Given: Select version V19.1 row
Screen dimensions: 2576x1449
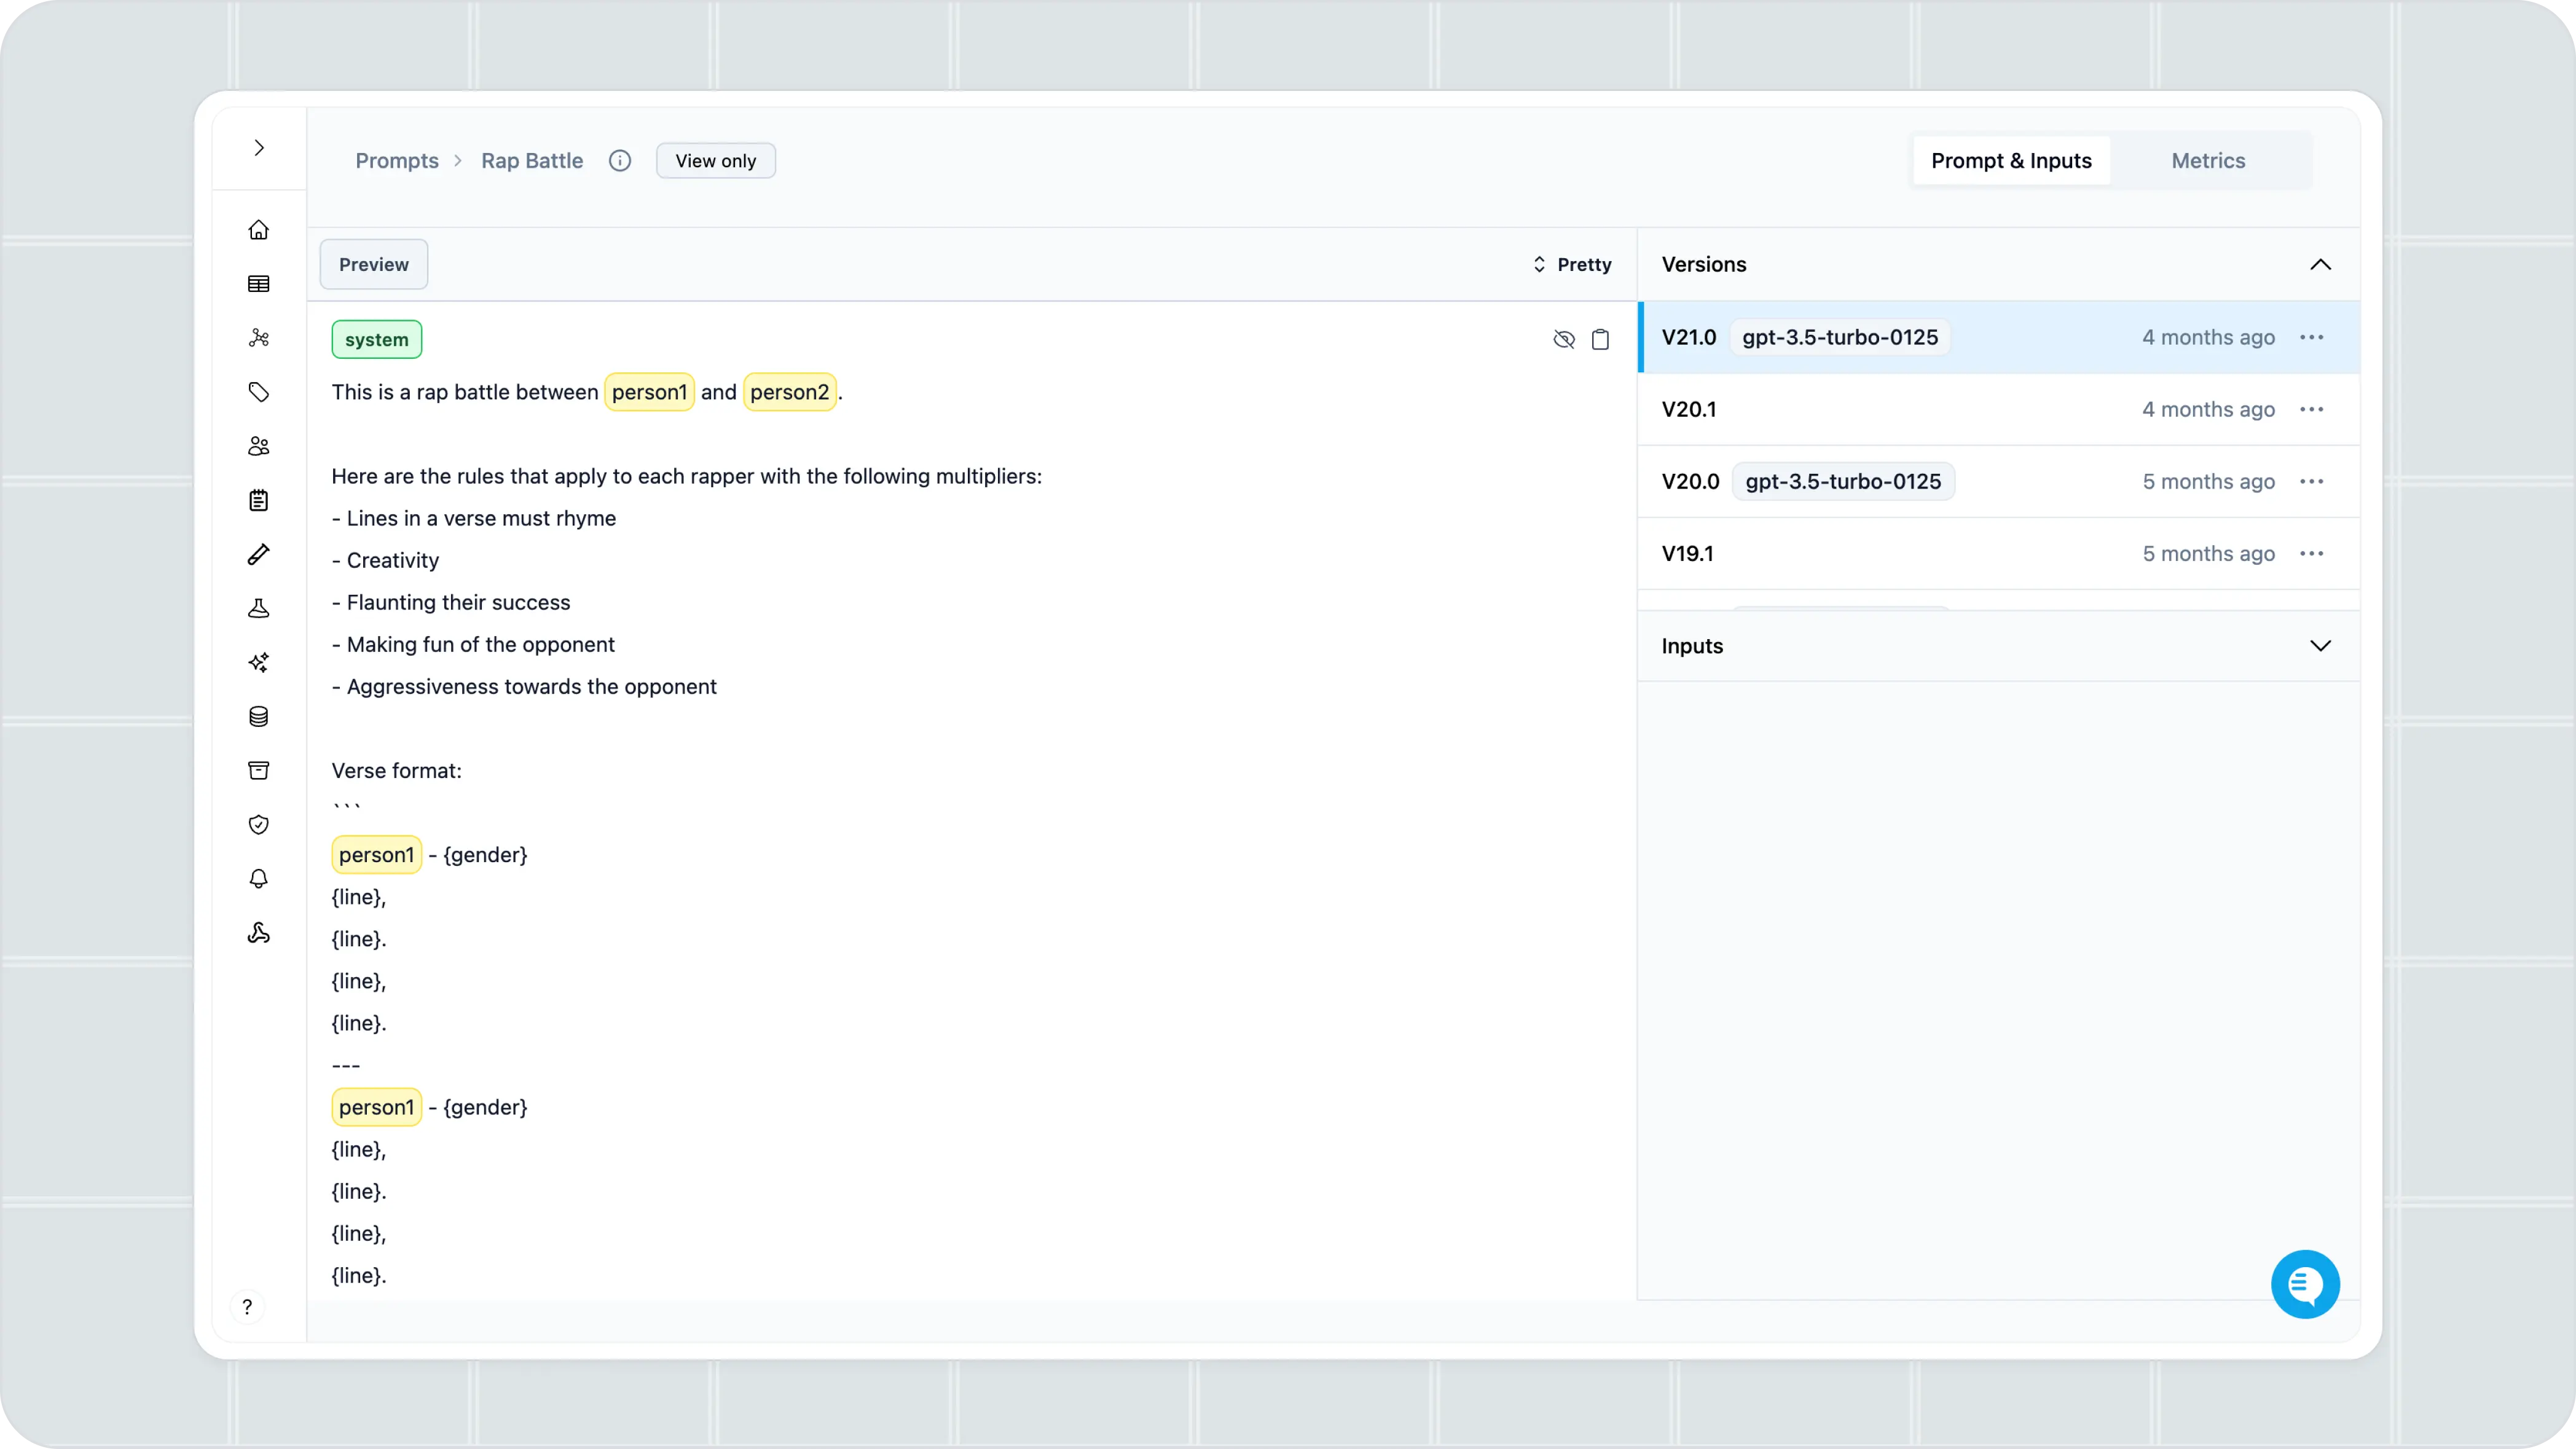Looking at the screenshot, I should click(1998, 553).
